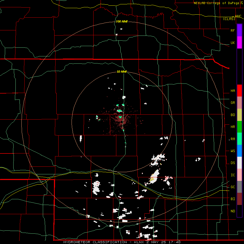This screenshot has width=244, height=244.
Task: Click the GR dusty-pink legend swatch
Action: [239, 102]
